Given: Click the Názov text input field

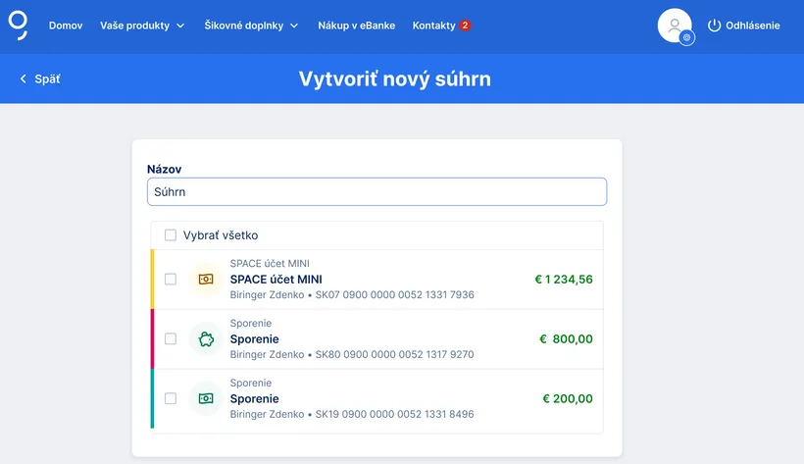Looking at the screenshot, I should coord(377,192).
